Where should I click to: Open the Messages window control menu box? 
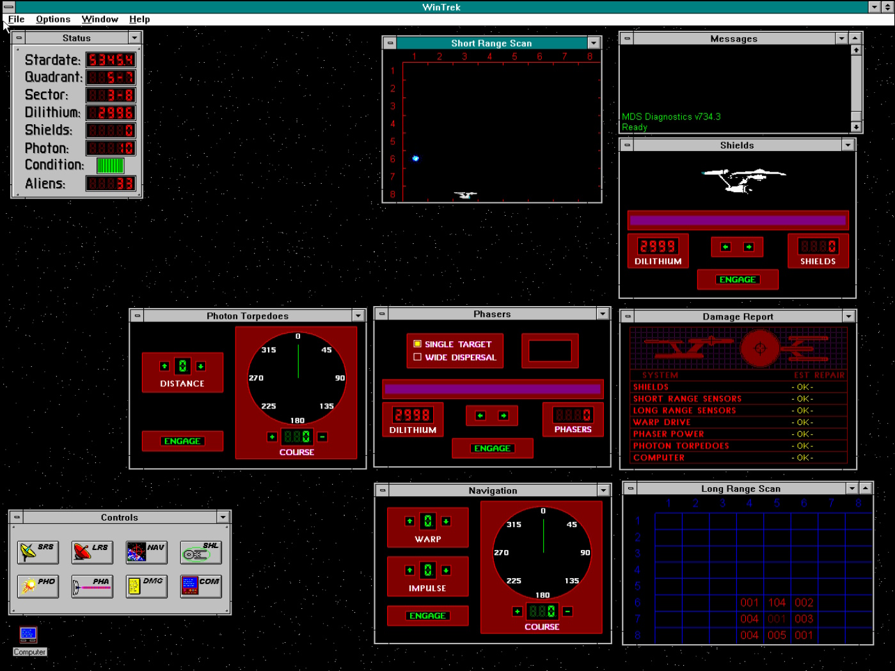point(627,38)
